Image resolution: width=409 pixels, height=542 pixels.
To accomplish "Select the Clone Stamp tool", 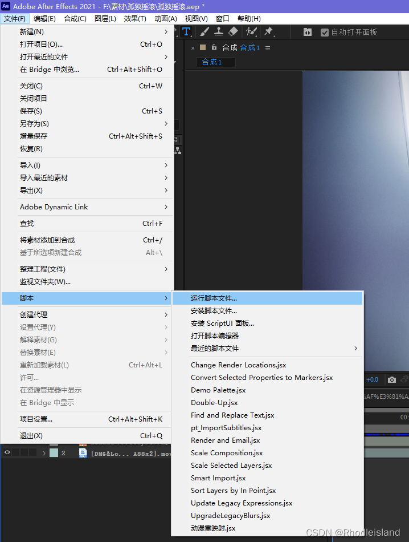I will click(x=219, y=32).
